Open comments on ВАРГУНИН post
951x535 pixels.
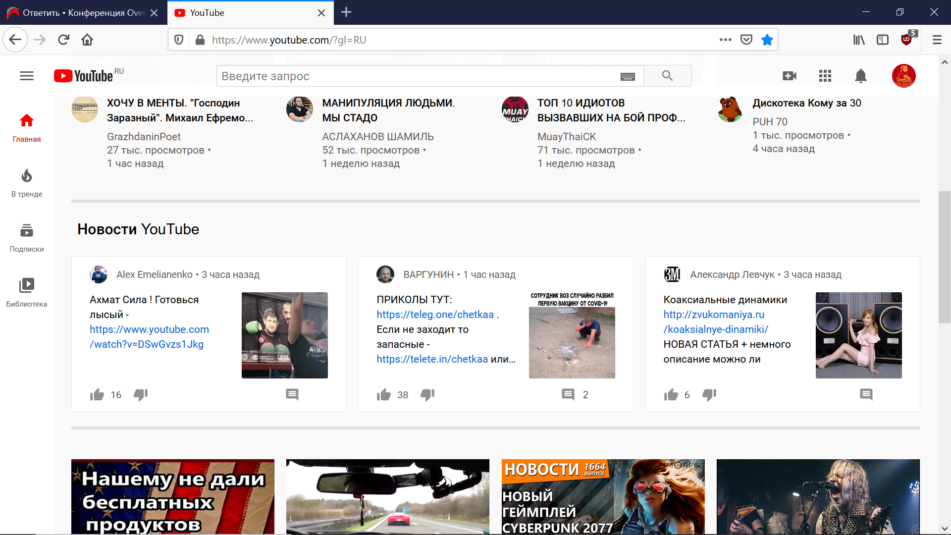(568, 395)
